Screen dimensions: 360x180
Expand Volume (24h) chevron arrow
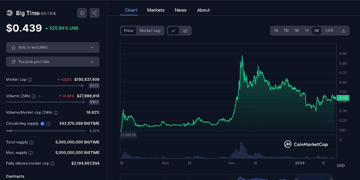click(x=40, y=96)
